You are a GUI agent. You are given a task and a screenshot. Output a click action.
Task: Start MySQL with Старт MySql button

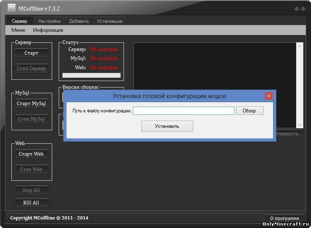(x=31, y=103)
